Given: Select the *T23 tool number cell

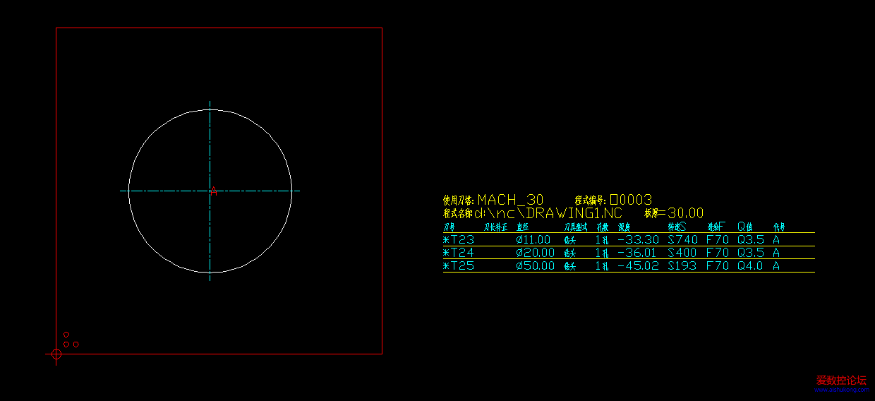Looking at the screenshot, I should point(459,240).
